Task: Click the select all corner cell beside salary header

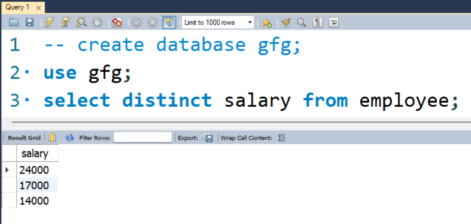Action: tap(9, 154)
